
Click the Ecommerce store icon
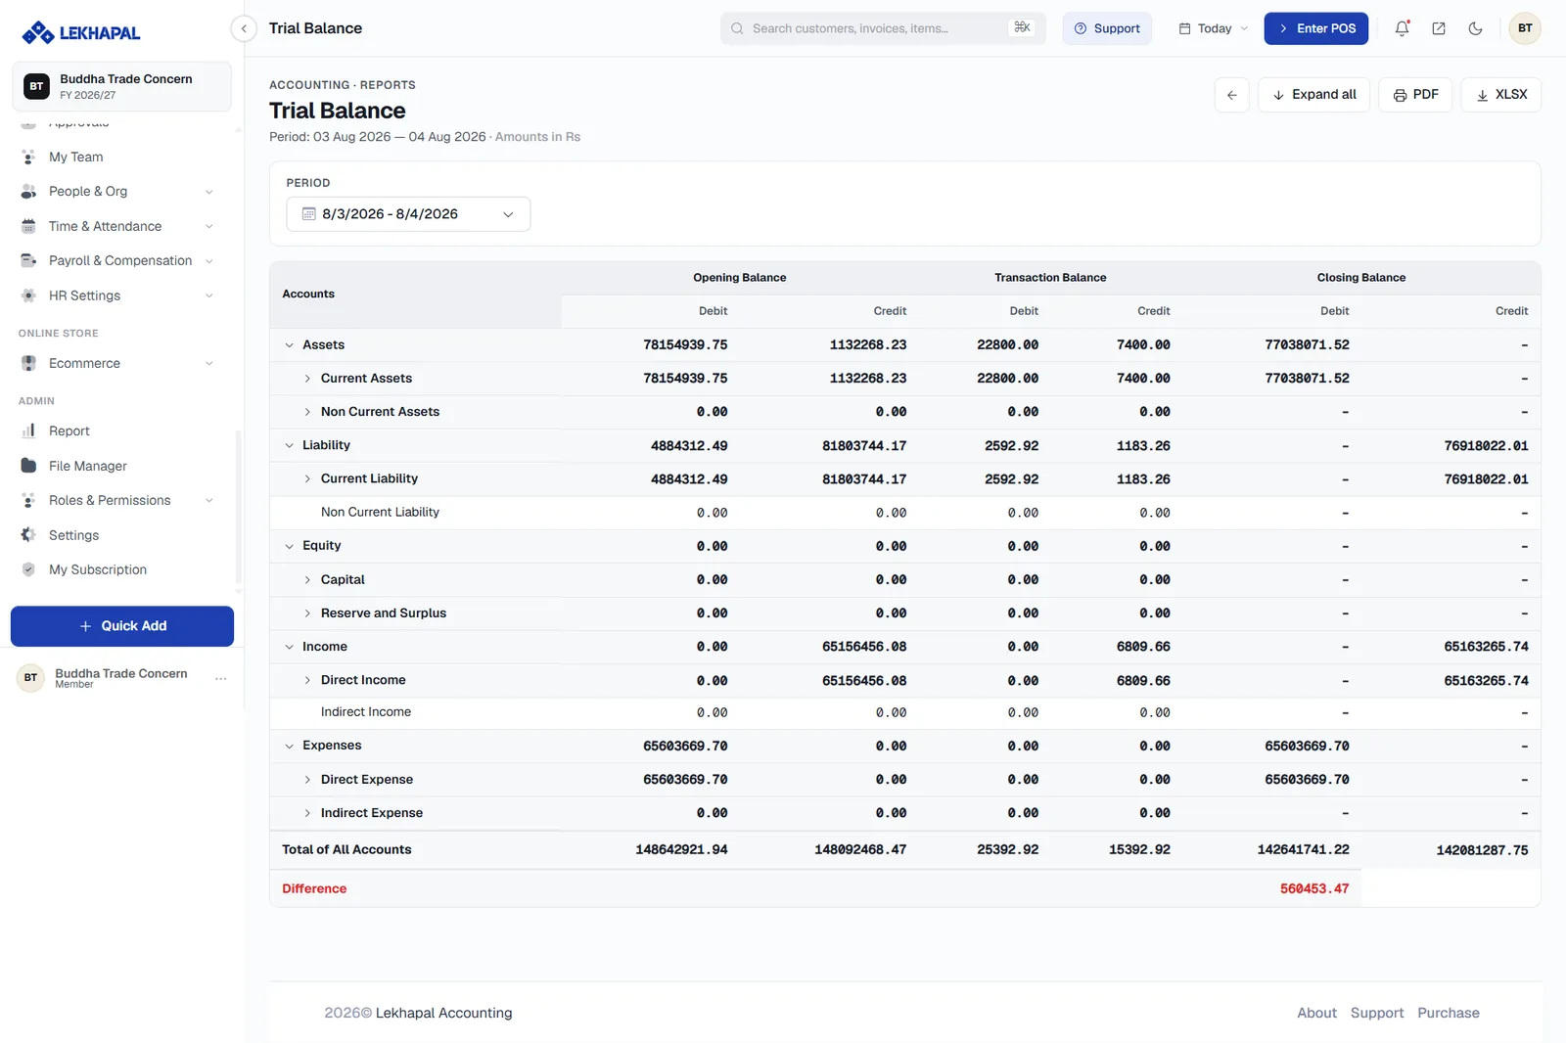coord(28,363)
